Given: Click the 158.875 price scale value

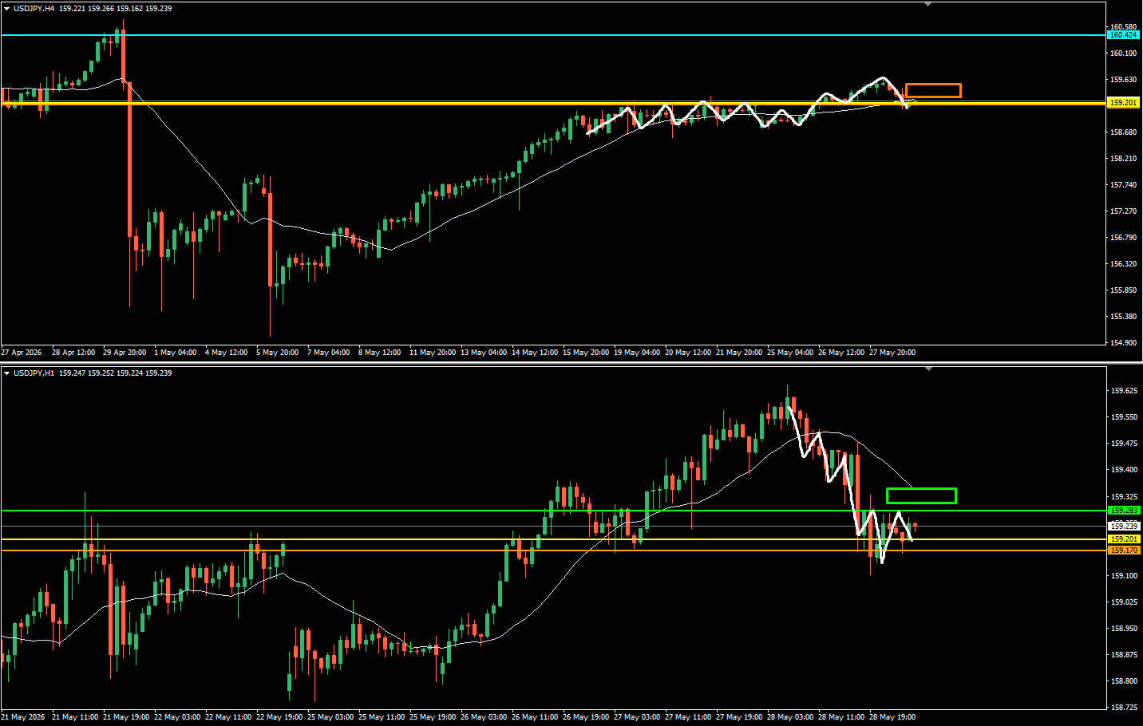Looking at the screenshot, I should (1124, 655).
